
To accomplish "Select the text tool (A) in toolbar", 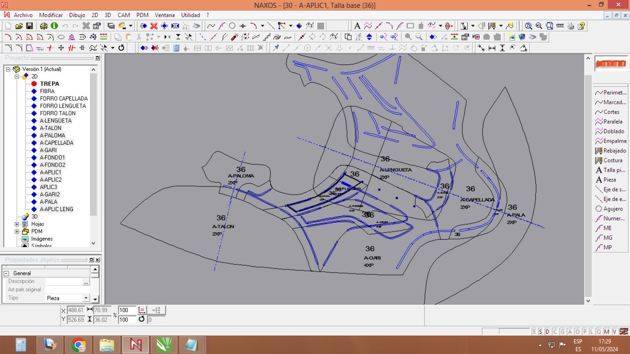I will tap(357, 26).
